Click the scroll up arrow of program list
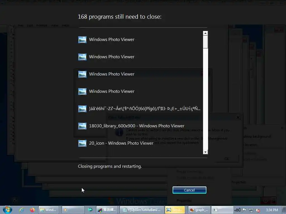The height and width of the screenshot is (214, 286). pos(205,33)
